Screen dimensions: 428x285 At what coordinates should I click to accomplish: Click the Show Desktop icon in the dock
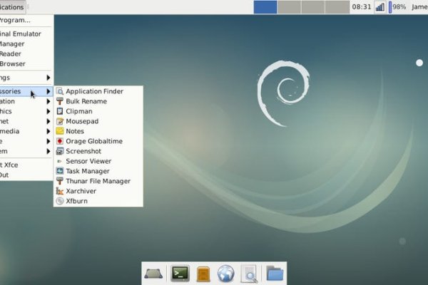tap(155, 272)
